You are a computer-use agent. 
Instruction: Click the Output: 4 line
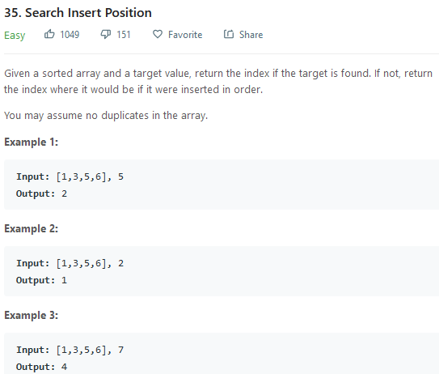[x=41, y=367]
